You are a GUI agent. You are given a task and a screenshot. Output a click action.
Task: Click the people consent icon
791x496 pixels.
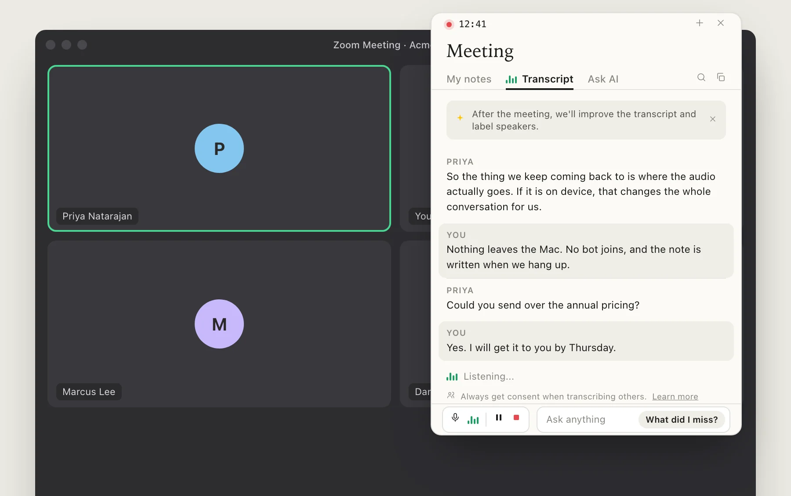[x=451, y=395]
